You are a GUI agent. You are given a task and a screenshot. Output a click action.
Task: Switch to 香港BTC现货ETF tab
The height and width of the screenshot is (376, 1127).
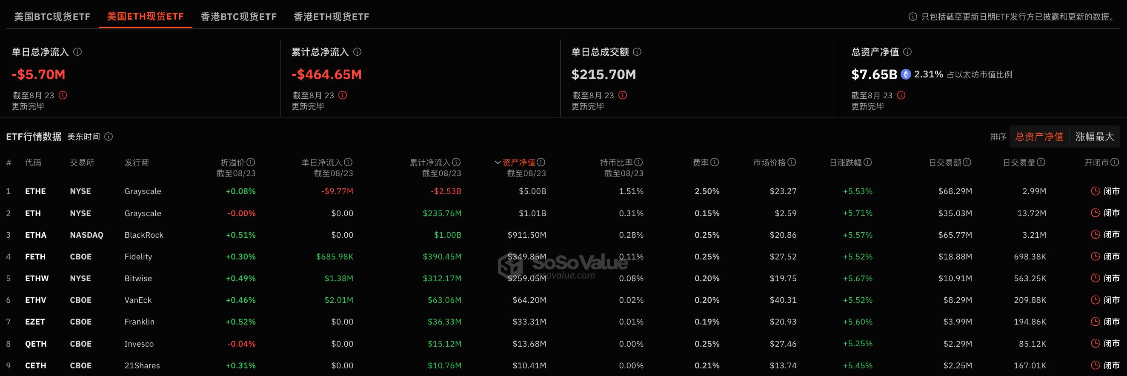(238, 17)
